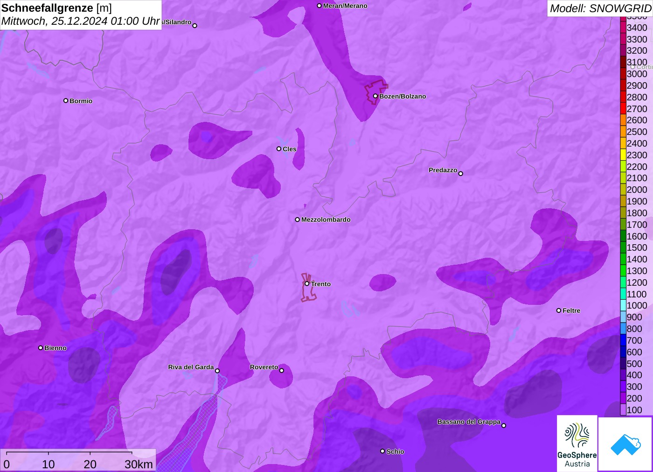This screenshot has height=472, width=653.
Task: Click the 30km scale bar label
Action: pyautogui.click(x=139, y=465)
